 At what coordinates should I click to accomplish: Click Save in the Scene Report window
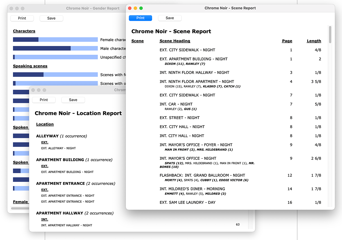(170, 18)
